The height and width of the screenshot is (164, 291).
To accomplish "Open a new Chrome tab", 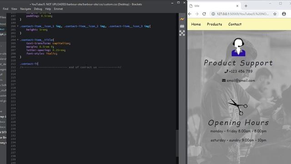I will [x=246, y=6].
